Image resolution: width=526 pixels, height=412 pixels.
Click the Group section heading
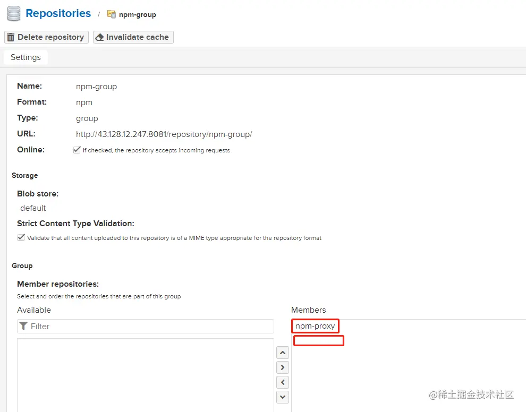point(22,266)
